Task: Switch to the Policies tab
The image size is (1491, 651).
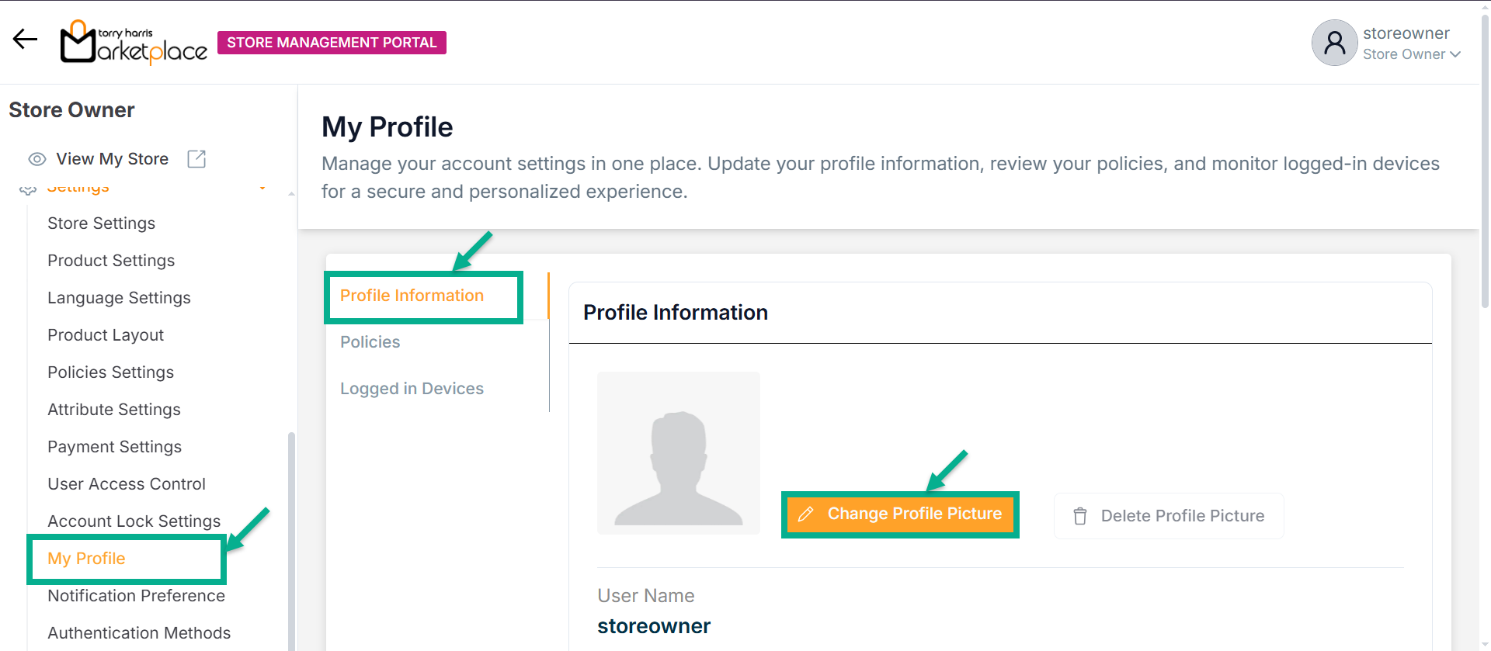Action: (370, 342)
